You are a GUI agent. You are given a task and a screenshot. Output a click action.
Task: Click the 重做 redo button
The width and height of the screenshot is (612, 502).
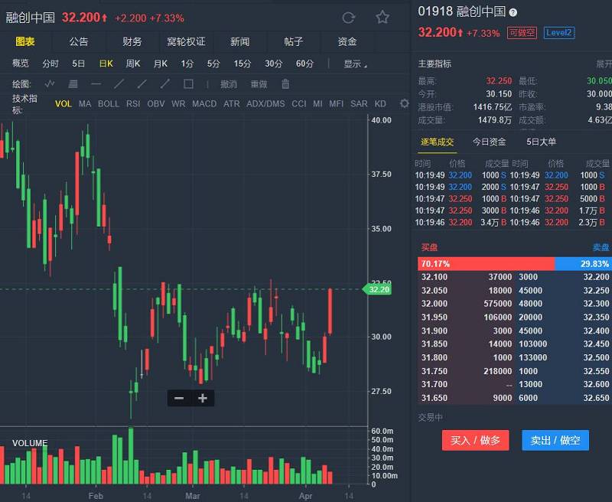pyautogui.click(x=259, y=84)
